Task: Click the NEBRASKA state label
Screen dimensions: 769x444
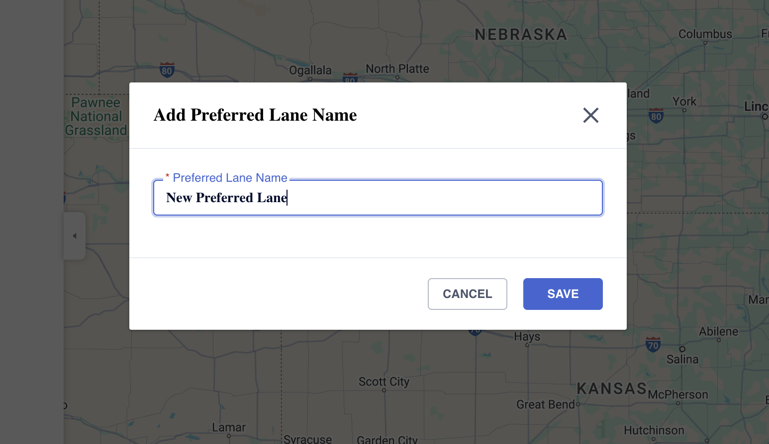Action: (x=521, y=35)
